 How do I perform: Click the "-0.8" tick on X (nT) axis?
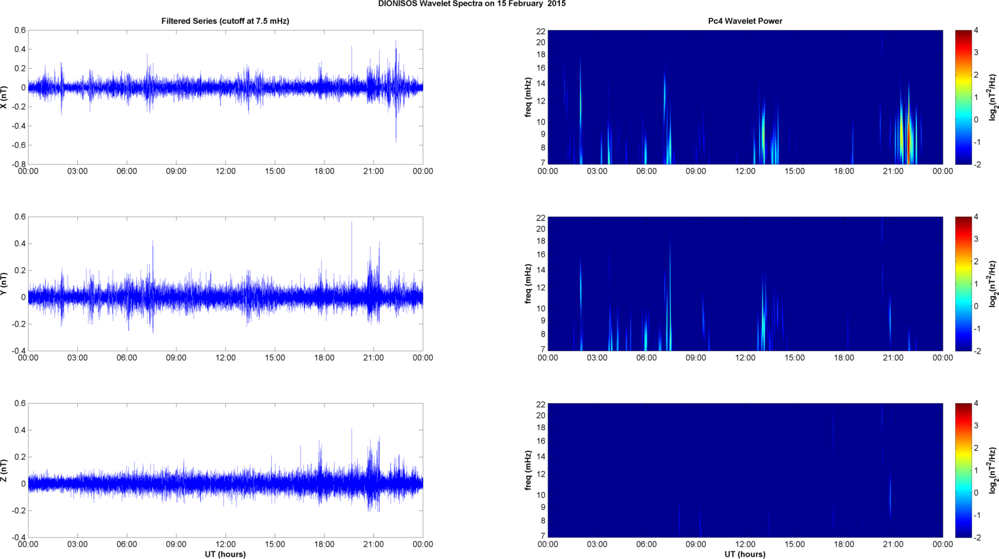[18, 164]
